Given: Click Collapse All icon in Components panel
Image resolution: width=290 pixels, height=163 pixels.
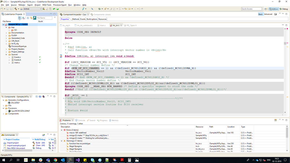Looking at the screenshot, I should pos(37,97).
